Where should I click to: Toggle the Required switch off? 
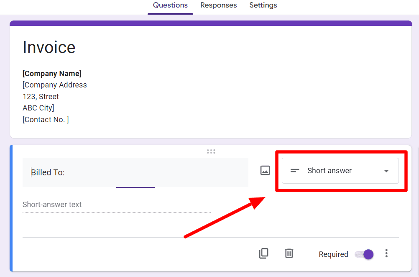(x=364, y=254)
